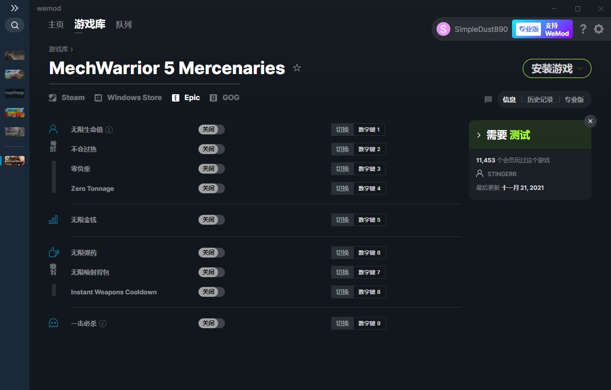Click 切换 hotkey button for 数字键 9
The width and height of the screenshot is (611, 390).
pyautogui.click(x=342, y=323)
